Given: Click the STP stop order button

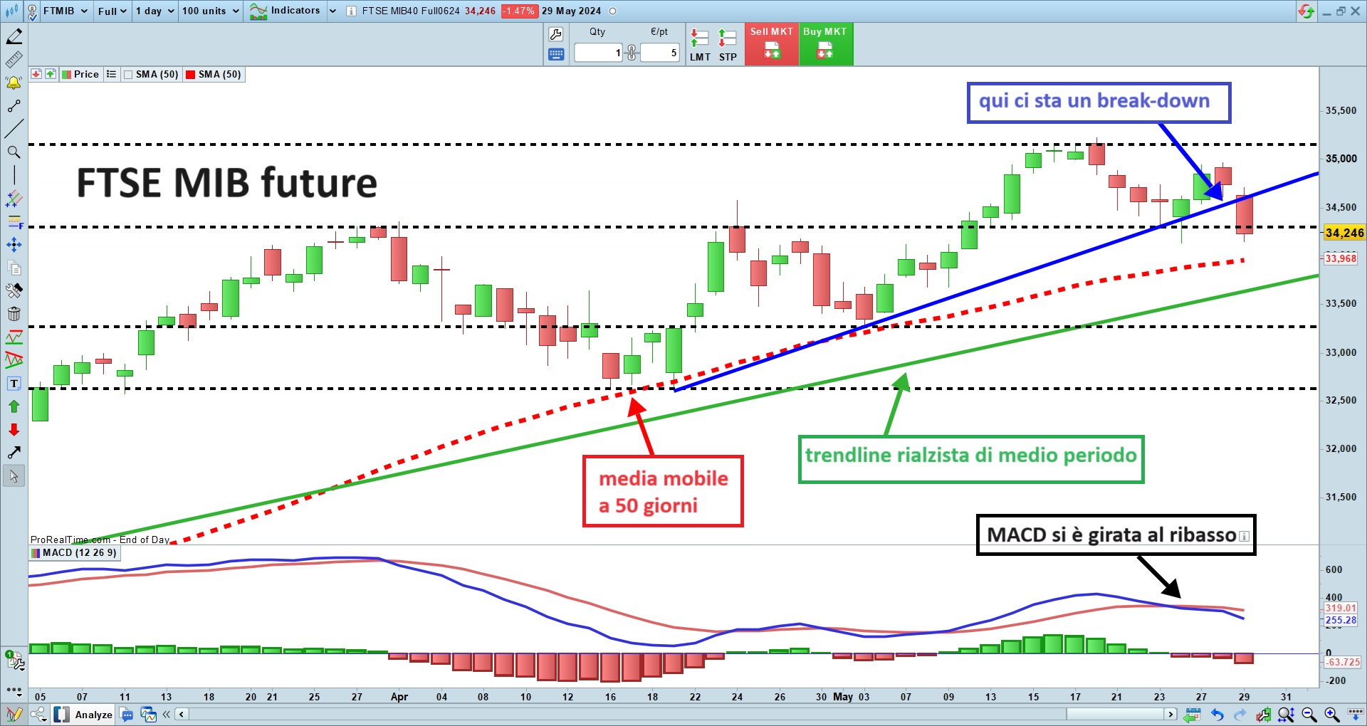Looking at the screenshot, I should 728,46.
